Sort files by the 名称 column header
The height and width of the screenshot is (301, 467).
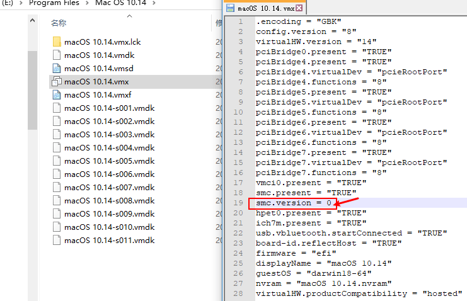pyautogui.click(x=59, y=23)
